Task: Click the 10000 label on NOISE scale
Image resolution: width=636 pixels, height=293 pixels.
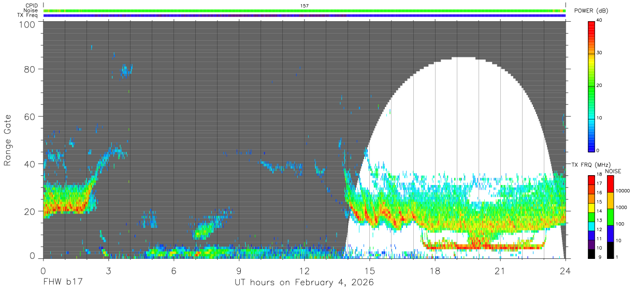Action: click(622, 191)
